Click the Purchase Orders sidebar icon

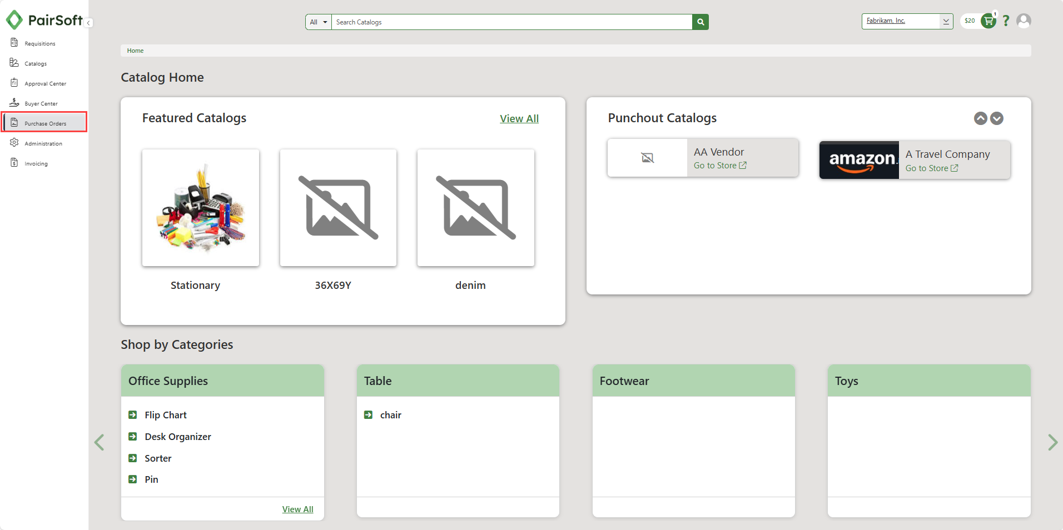pyautogui.click(x=14, y=123)
